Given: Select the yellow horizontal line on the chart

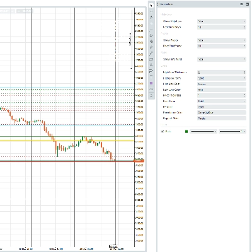Looking at the screenshot, I should tap(67, 140).
